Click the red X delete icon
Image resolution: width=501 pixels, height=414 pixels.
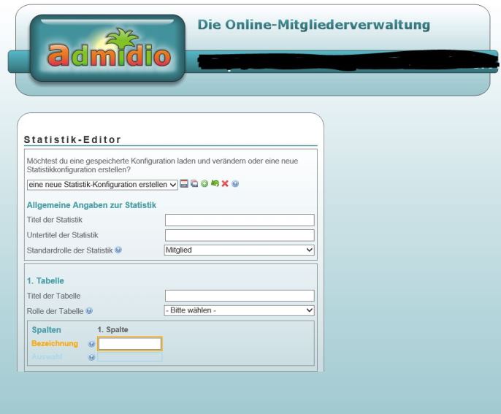click(x=225, y=185)
